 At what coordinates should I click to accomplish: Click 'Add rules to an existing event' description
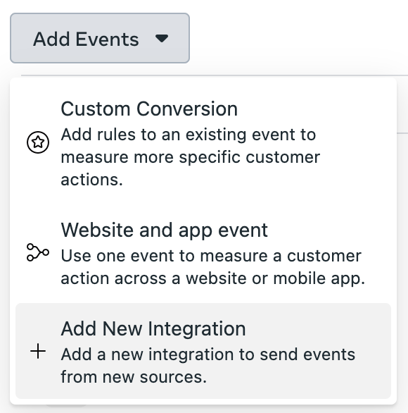coord(189,135)
